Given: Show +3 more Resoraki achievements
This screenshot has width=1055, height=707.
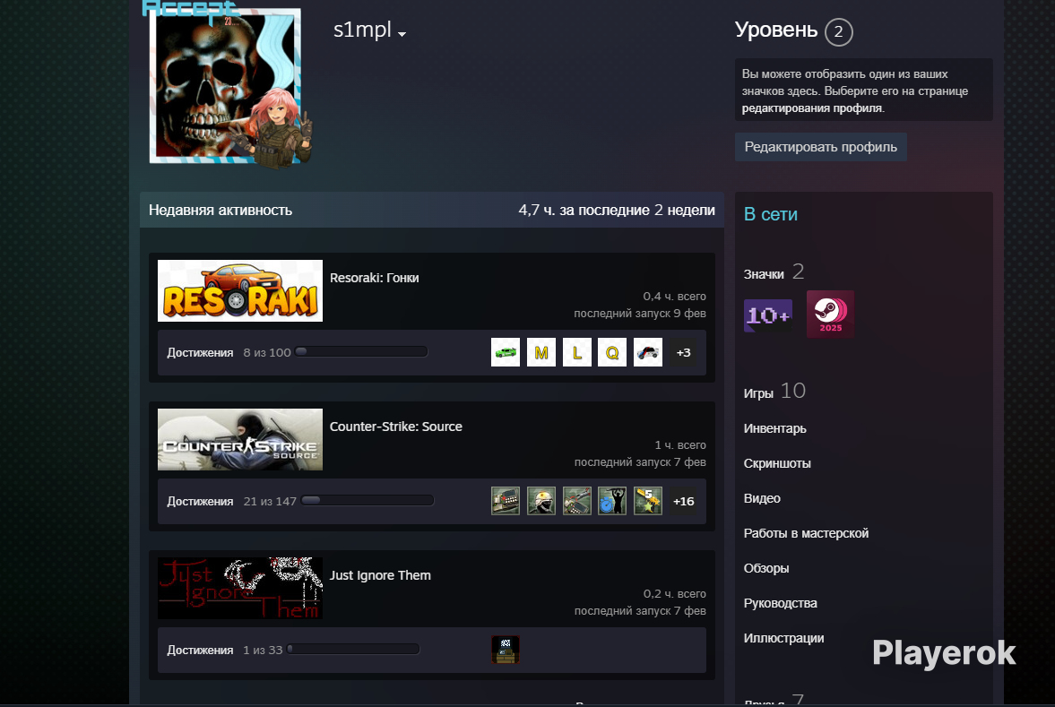Looking at the screenshot, I should click(683, 352).
